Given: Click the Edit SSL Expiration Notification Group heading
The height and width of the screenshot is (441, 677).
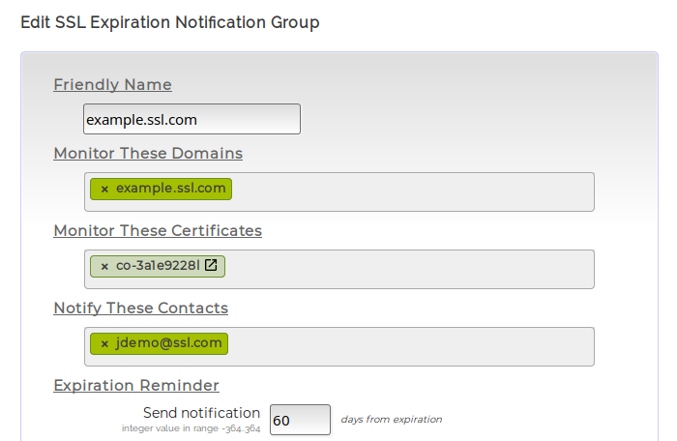Looking at the screenshot, I should tap(170, 21).
